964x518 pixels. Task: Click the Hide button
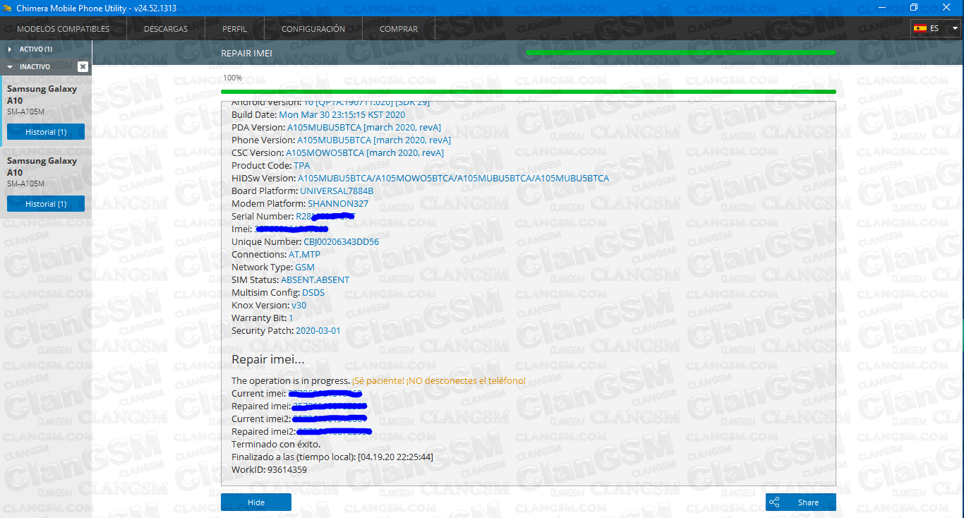pos(256,502)
